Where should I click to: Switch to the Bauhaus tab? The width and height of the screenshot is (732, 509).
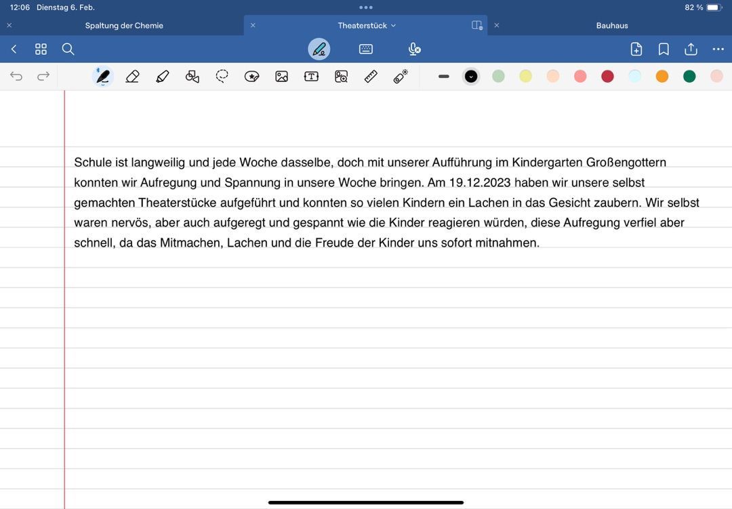click(612, 26)
